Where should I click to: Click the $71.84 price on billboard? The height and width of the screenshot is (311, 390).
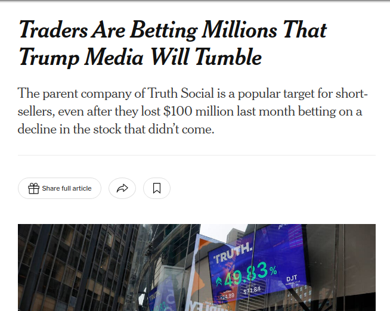(x=252, y=290)
